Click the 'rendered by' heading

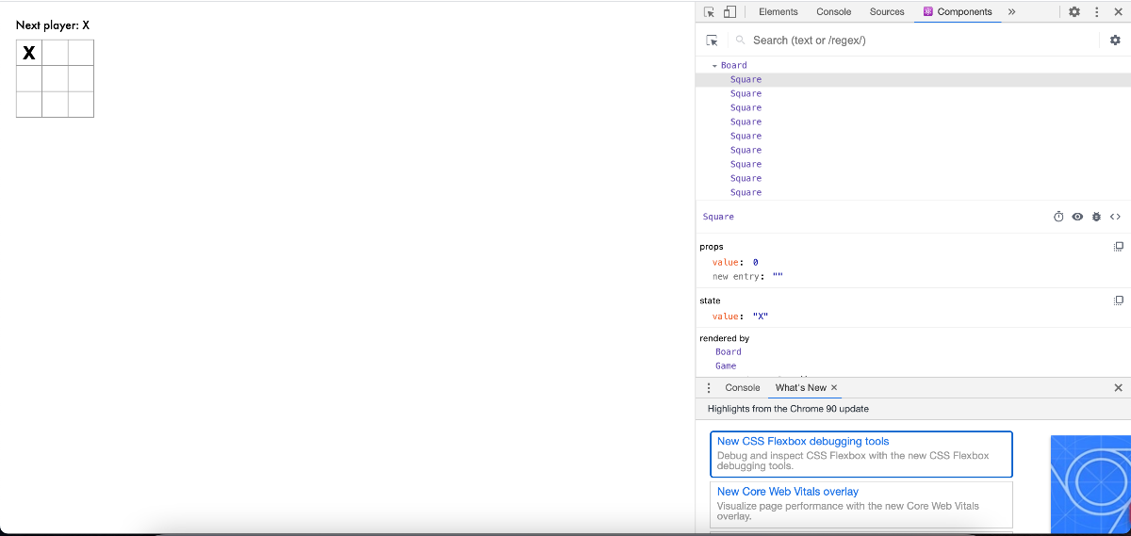[725, 338]
